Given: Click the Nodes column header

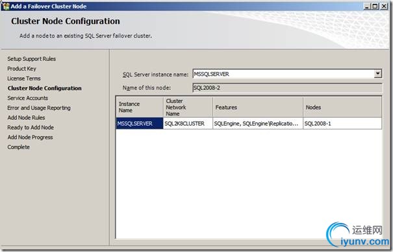Looking at the screenshot, I should 342,107.
